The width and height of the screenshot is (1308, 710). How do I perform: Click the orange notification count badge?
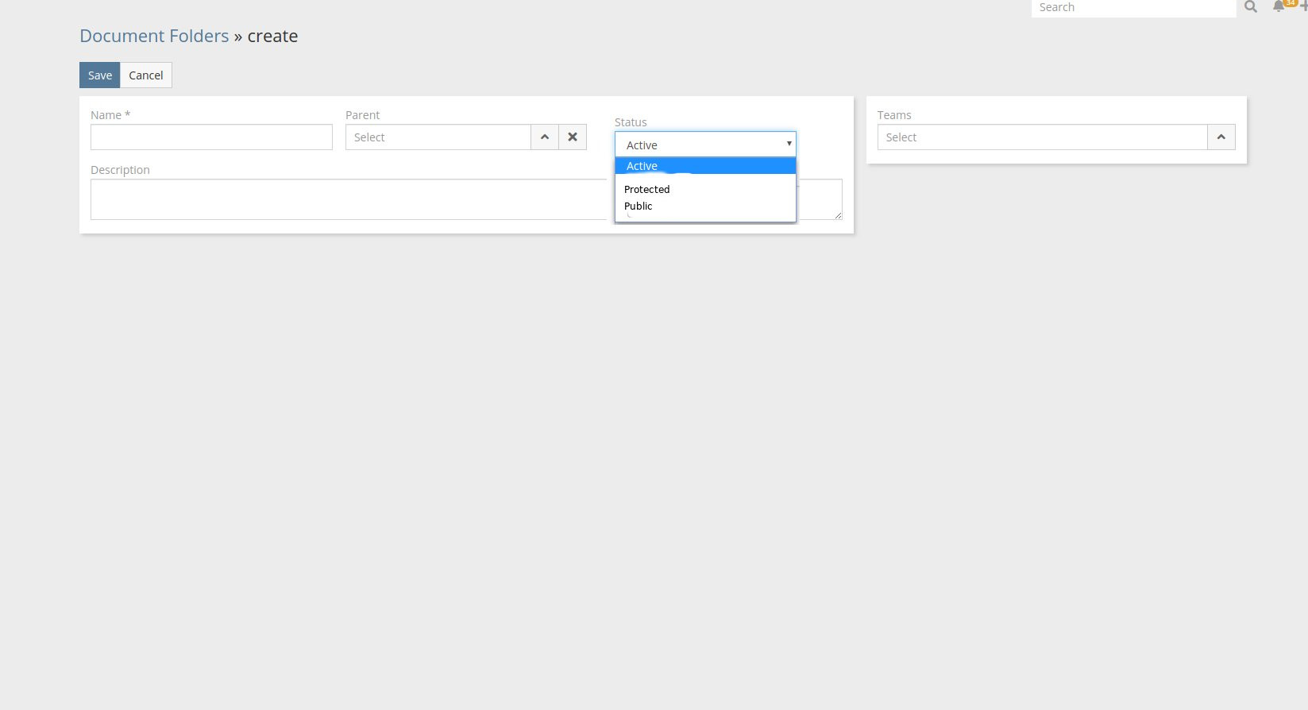[1291, 3]
